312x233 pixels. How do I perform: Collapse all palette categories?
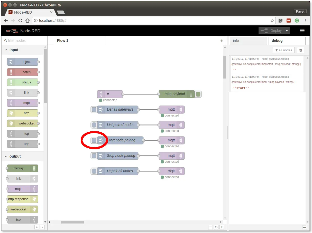[x=37, y=227]
